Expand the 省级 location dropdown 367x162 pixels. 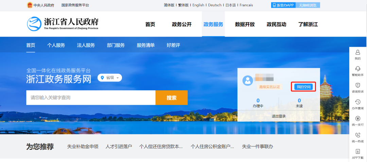coord(110,78)
